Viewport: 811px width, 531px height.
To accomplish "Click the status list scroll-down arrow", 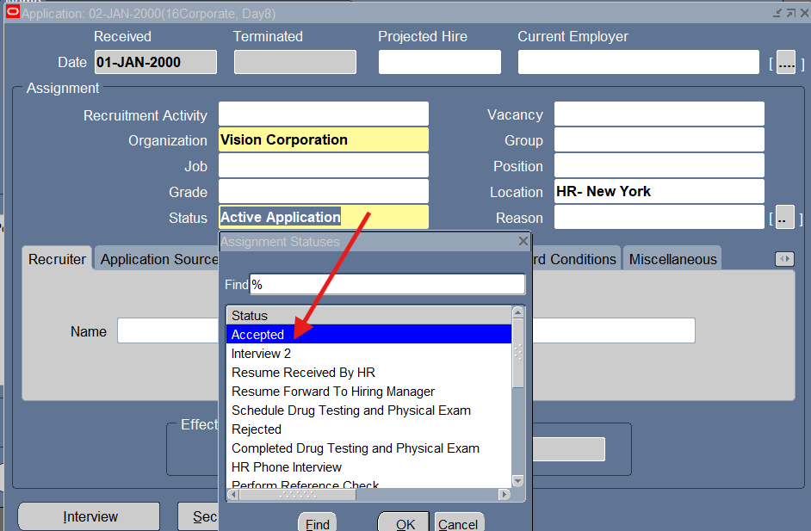I will coord(518,480).
